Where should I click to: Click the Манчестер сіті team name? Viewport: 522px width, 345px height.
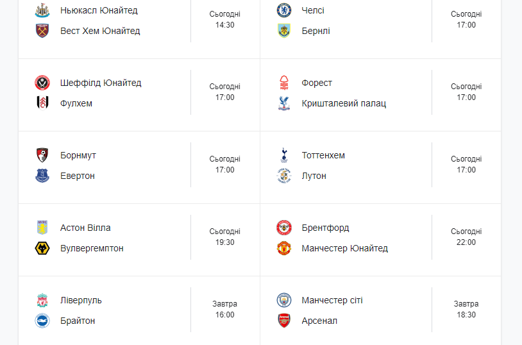(x=332, y=300)
